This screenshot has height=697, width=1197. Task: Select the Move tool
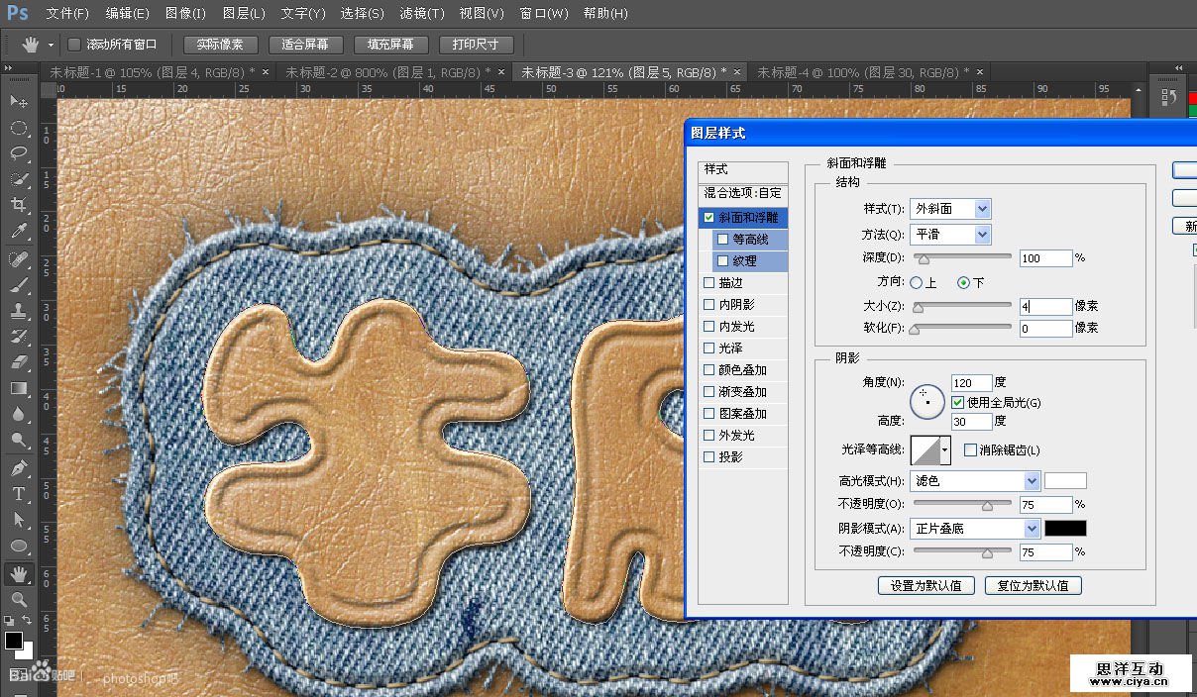pyautogui.click(x=18, y=102)
